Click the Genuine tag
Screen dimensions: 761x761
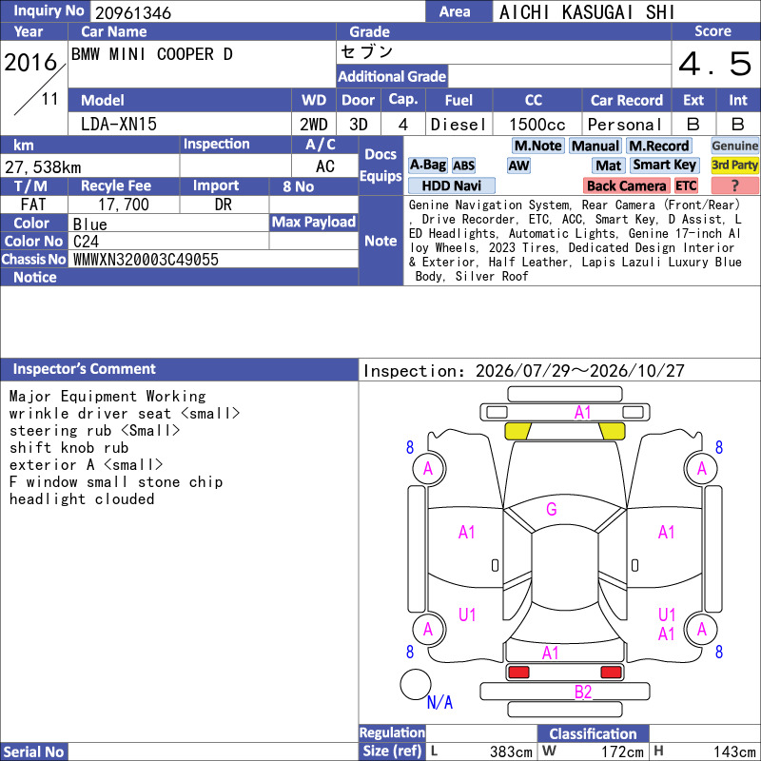tap(734, 146)
